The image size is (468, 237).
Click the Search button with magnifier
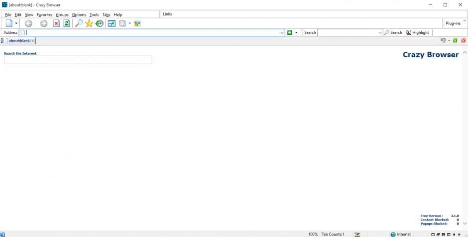click(x=393, y=32)
